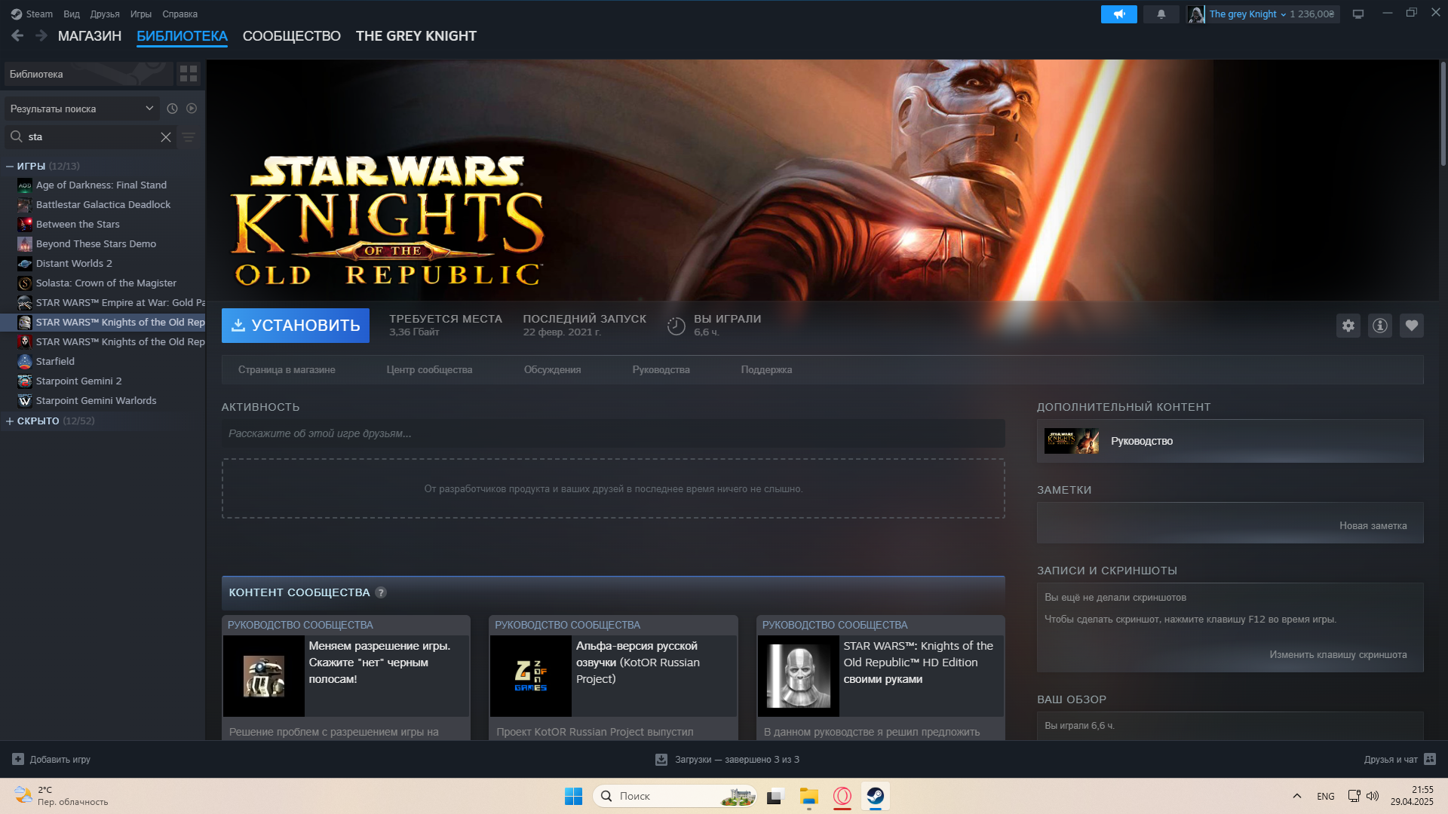Open the Друзья menu
The image size is (1448, 814).
[105, 14]
